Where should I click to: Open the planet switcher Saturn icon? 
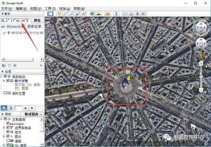point(107,14)
